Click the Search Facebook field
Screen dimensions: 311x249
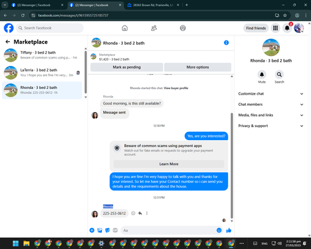click(50, 28)
